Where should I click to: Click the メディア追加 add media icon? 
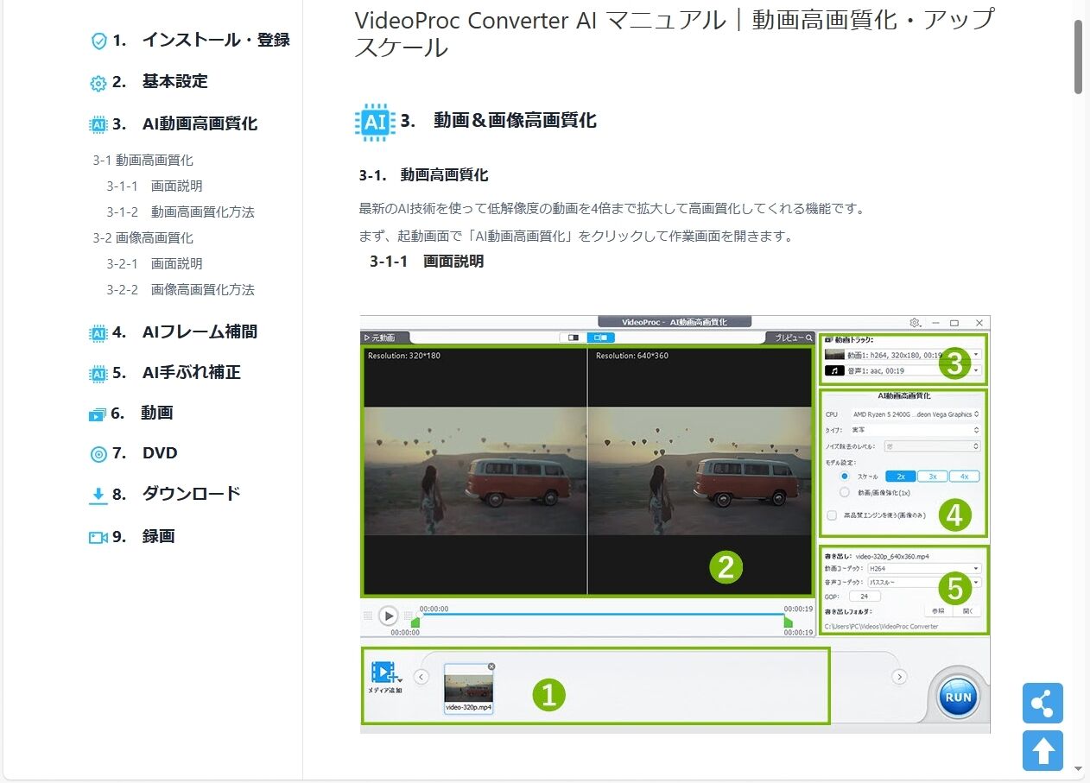coord(385,673)
